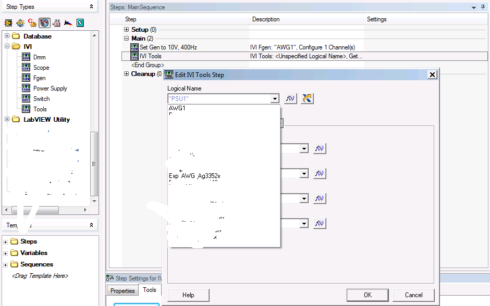Click Step Types vertical scrollbar thumb

[94, 164]
